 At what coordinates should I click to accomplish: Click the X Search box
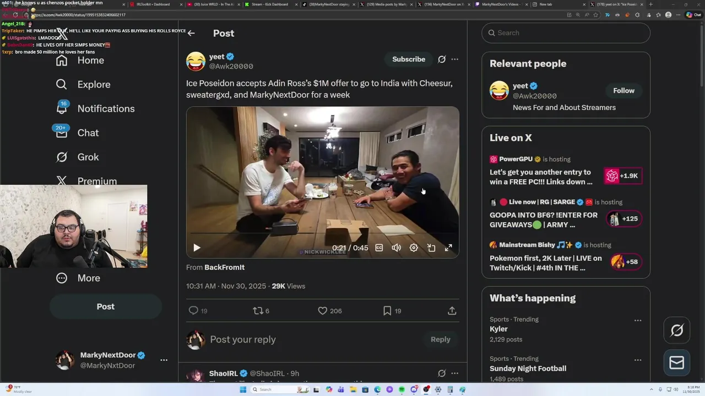point(566,33)
